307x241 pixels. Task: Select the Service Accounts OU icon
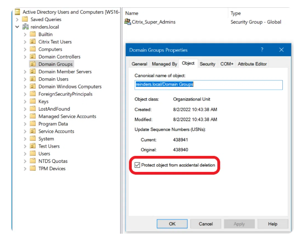click(32, 131)
